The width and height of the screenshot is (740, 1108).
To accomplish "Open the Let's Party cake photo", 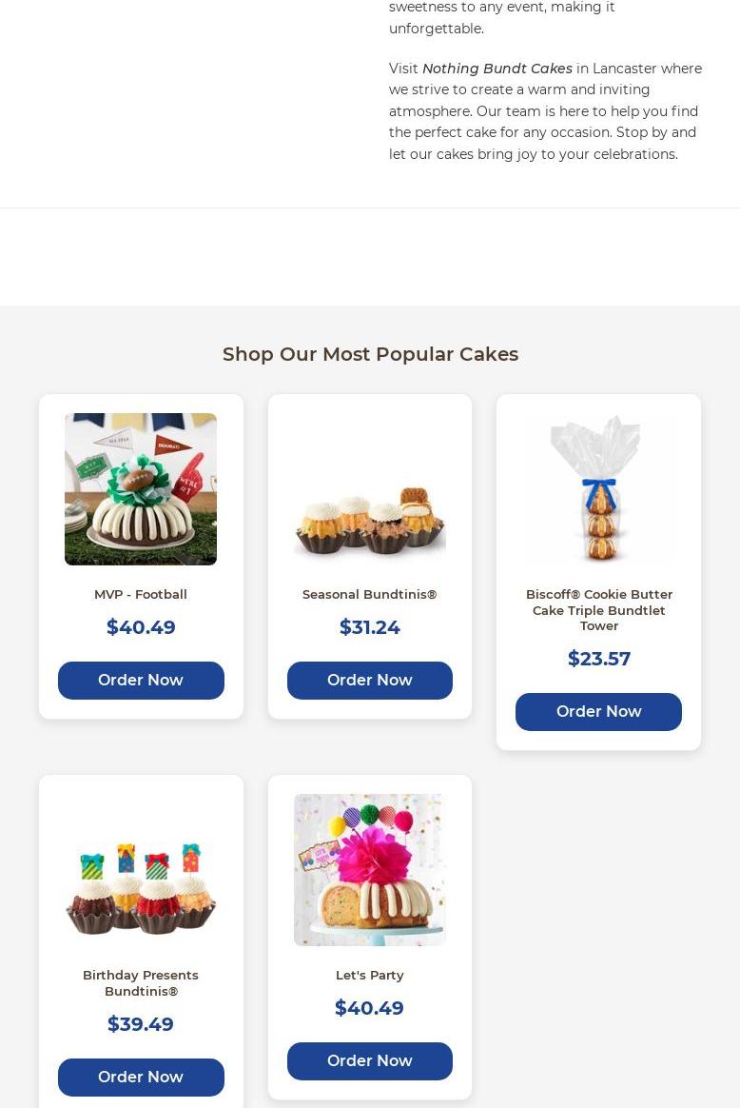I will point(369,870).
